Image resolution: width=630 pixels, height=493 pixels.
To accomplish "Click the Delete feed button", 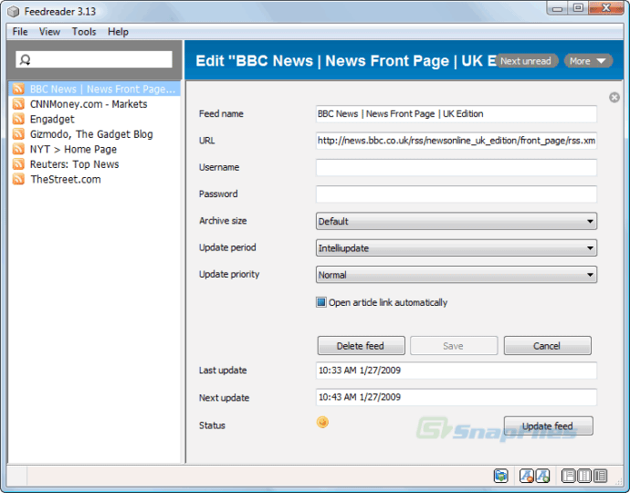I will click(x=361, y=346).
